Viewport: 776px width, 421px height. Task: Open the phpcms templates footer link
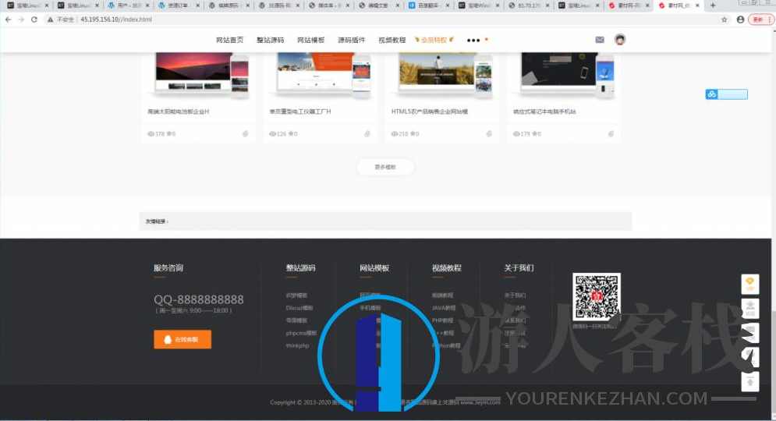coord(301,333)
